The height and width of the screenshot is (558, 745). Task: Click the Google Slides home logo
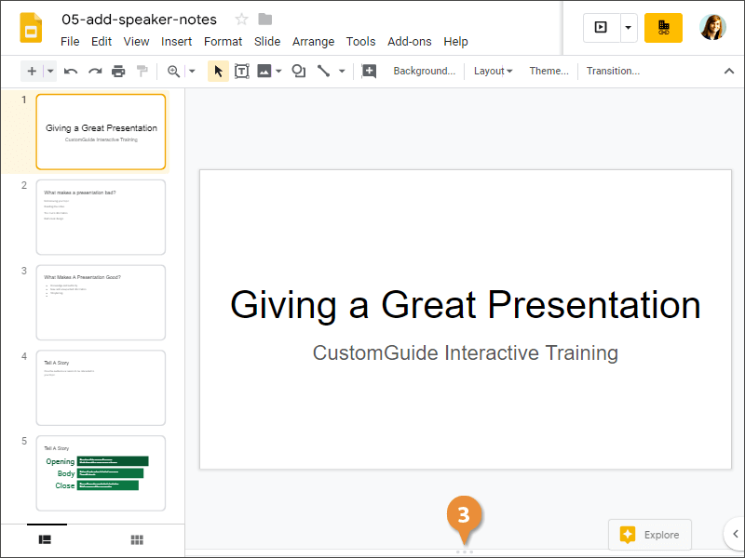tap(31, 28)
